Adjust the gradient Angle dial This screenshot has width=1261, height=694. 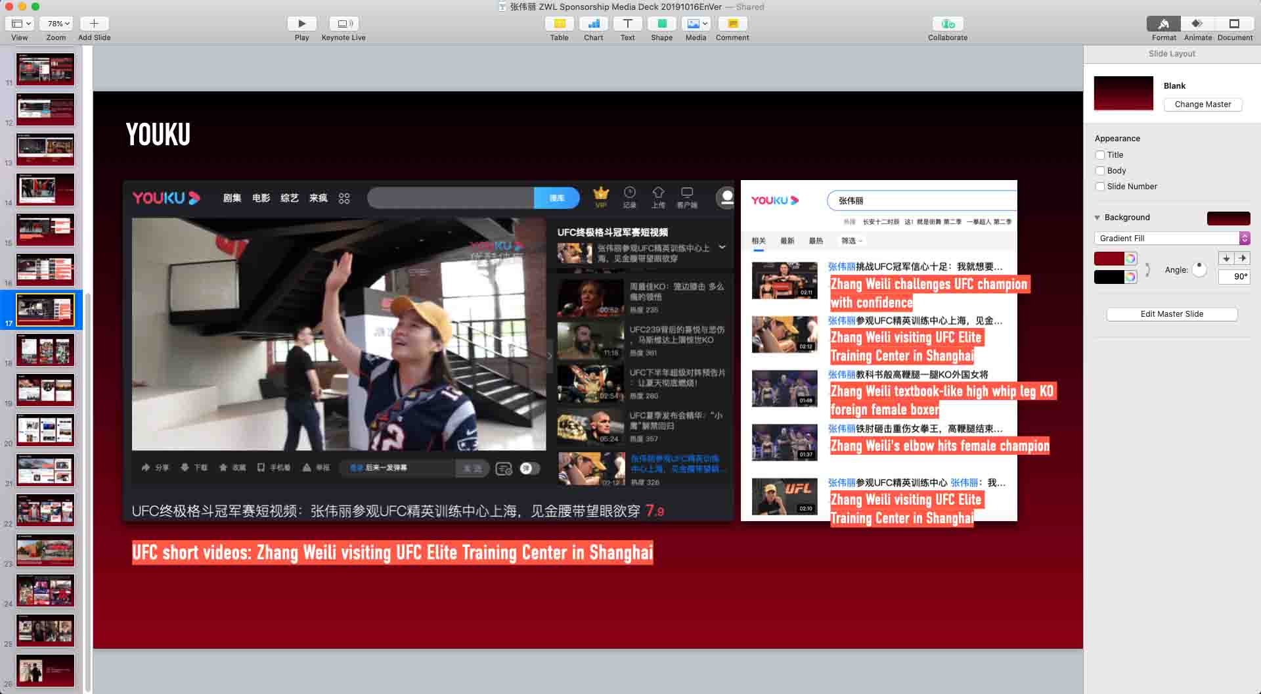(1199, 269)
